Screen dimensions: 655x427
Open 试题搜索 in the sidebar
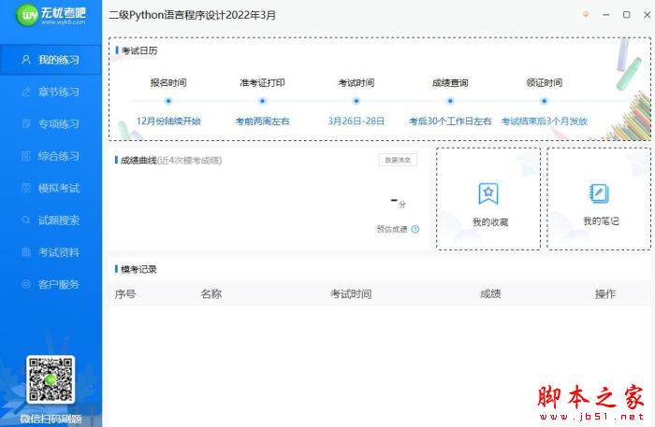coord(51,221)
